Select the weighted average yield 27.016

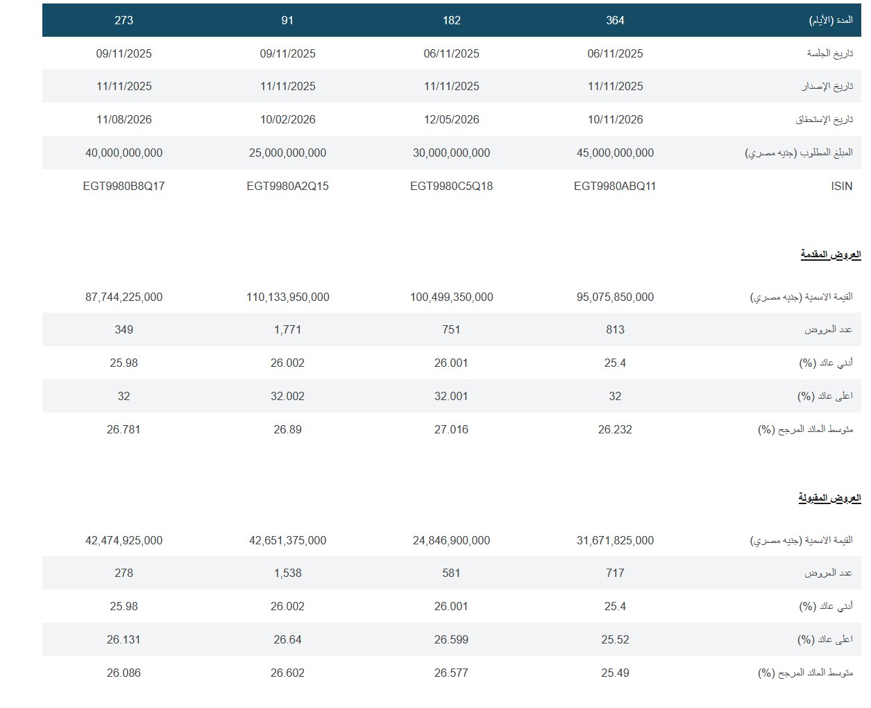click(451, 429)
